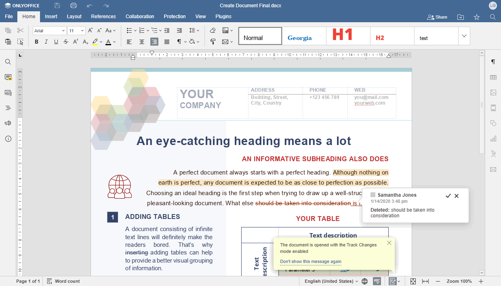The width and height of the screenshot is (501, 286).
Task: Toggle nonprinting characters display
Action: (x=179, y=42)
